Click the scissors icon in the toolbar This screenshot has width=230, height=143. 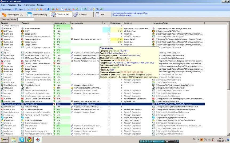(x=69, y=9)
